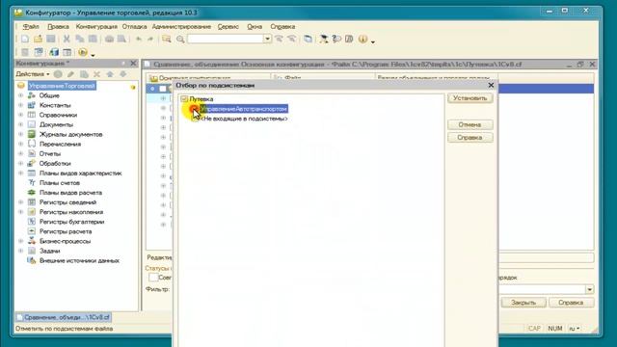
Task: Click the Отмена button
Action: tap(470, 124)
